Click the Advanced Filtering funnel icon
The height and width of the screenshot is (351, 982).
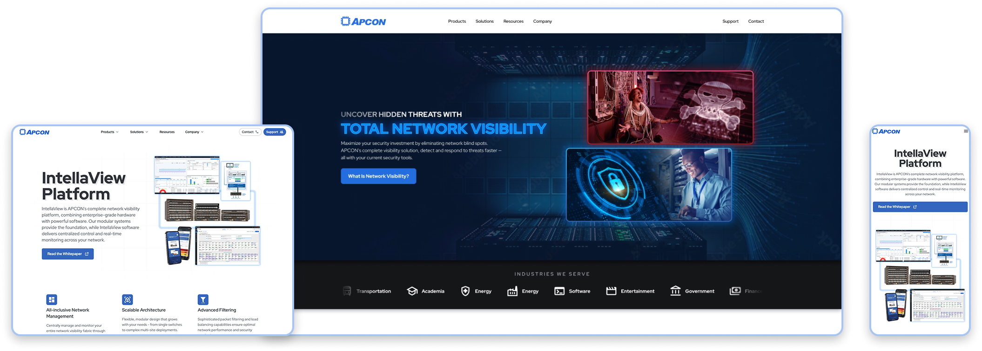click(203, 299)
